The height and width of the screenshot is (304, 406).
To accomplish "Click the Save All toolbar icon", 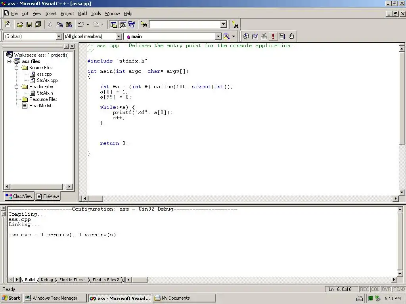I will (38, 25).
